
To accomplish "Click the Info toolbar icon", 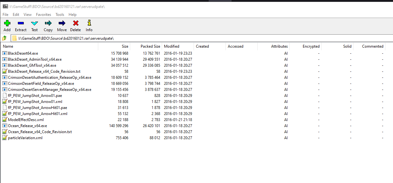I will click(89, 23).
